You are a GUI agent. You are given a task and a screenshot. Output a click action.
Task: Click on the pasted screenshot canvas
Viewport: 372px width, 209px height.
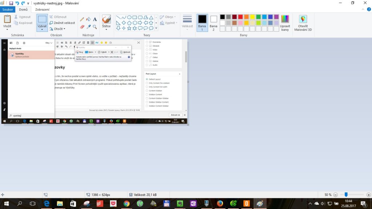[94, 81]
